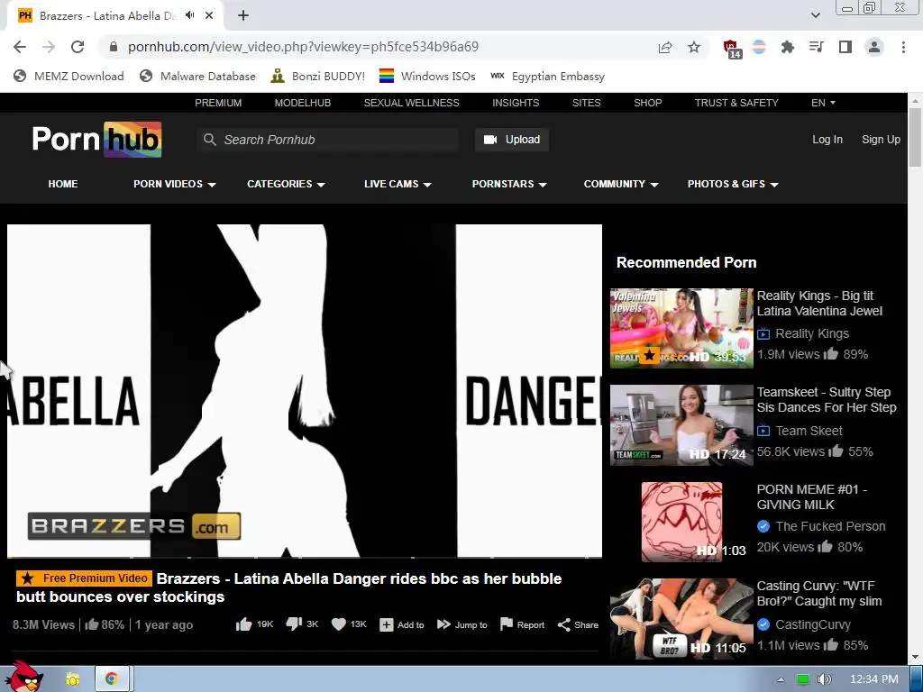This screenshot has width=923, height=692.
Task: Click the Add to plus icon
Action: click(386, 625)
